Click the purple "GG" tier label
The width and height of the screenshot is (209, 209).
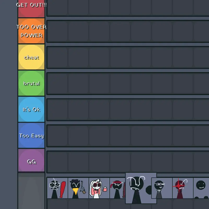point(31,160)
